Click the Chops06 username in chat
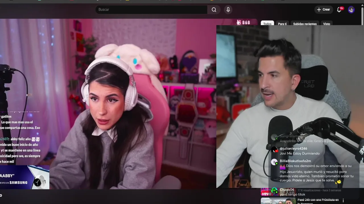Screen dimensions: 364x204 click(x=287, y=190)
